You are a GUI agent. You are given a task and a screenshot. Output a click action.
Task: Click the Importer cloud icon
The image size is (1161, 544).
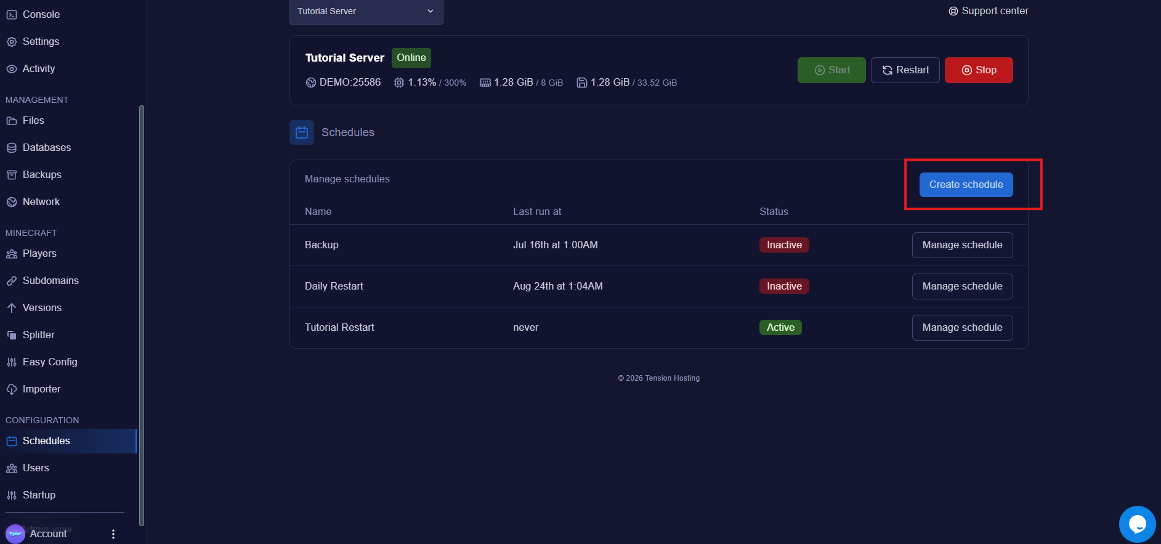point(12,389)
